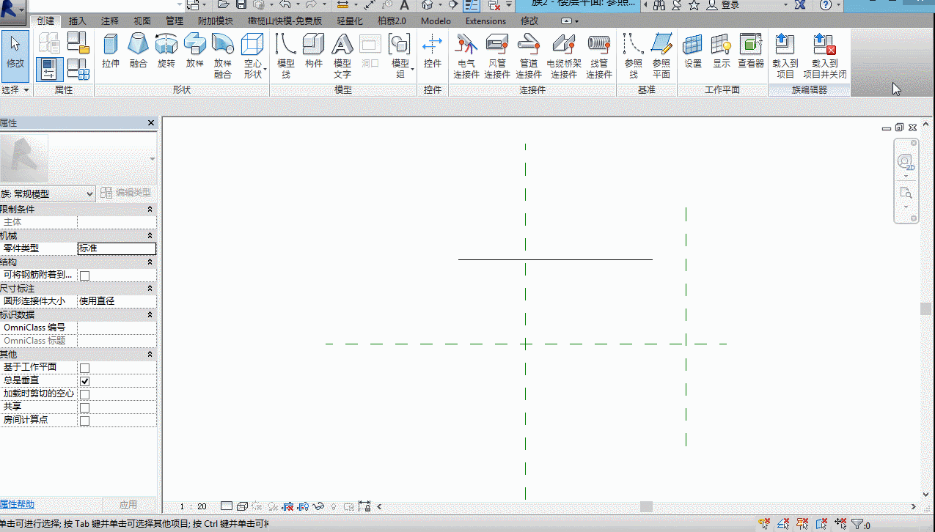
Task: Add a 电缆桥架连接件 cable tray connector
Action: 564,56
